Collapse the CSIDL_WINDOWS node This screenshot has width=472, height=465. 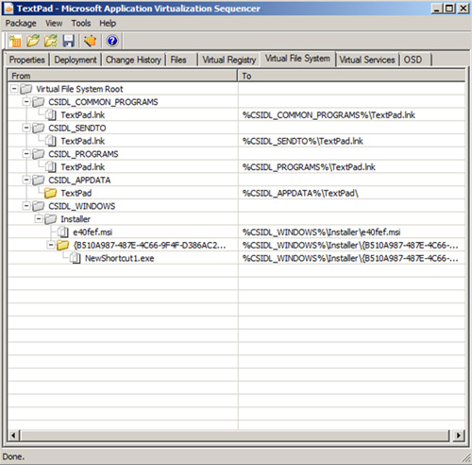point(26,206)
